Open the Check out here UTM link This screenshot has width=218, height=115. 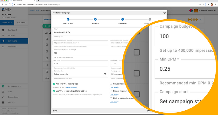tap(72, 88)
